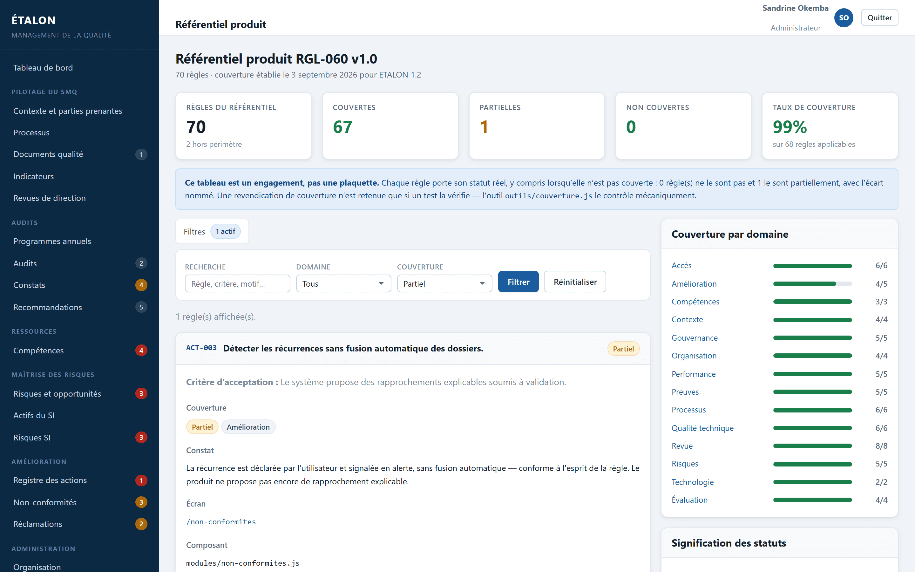Screen dimensions: 915x572
Task: Click the Partiel badge in rule header
Action: click(x=623, y=349)
